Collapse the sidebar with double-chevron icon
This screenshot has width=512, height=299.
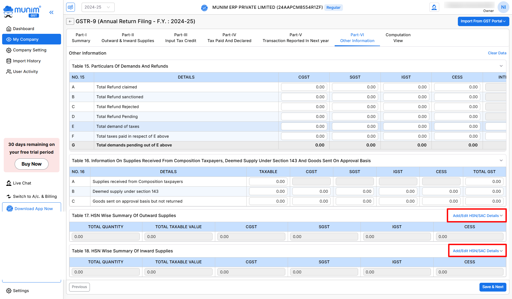tap(51, 12)
